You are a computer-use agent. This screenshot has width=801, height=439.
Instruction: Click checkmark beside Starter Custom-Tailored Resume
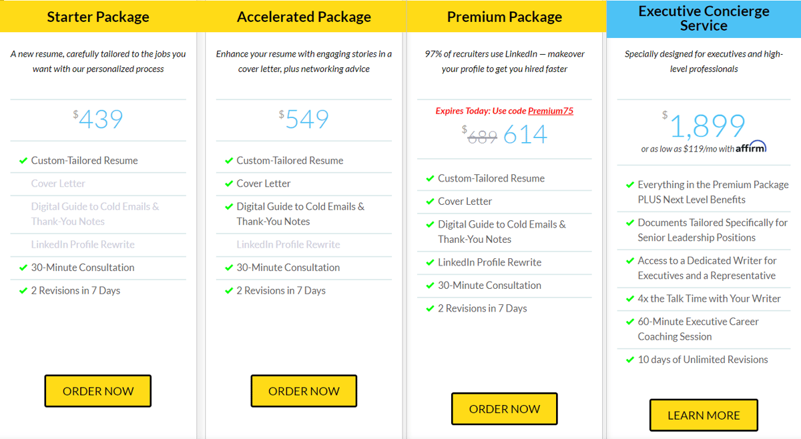tap(23, 161)
